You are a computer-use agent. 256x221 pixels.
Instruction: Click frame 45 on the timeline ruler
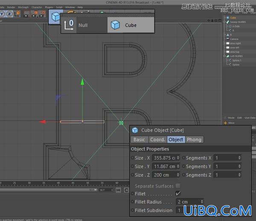[73, 183]
